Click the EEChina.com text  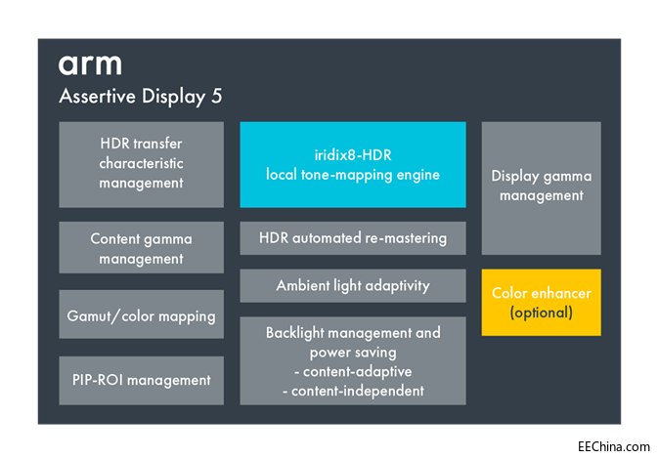point(614,447)
